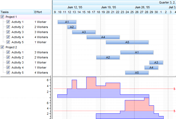This screenshot has width=176, height=119.
Task: Click the Jun 26, '05 week header
Action: click(142, 7)
